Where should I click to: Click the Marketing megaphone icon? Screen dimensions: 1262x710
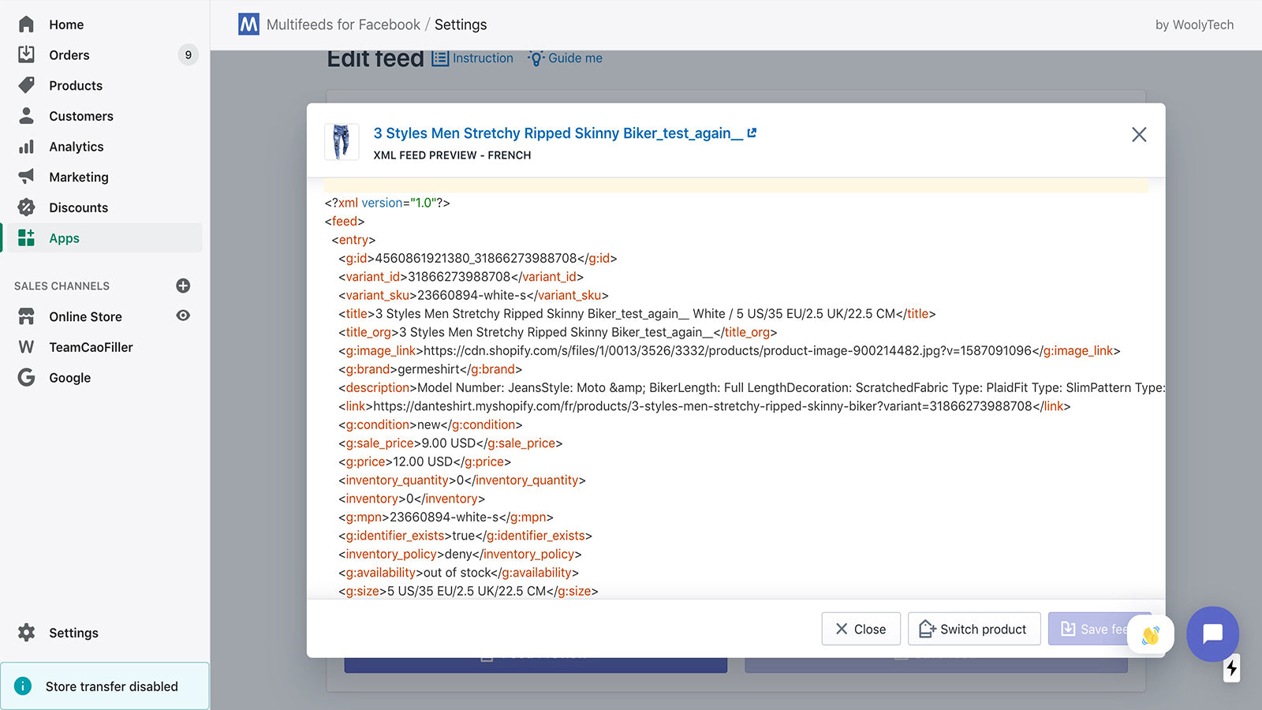(x=26, y=177)
